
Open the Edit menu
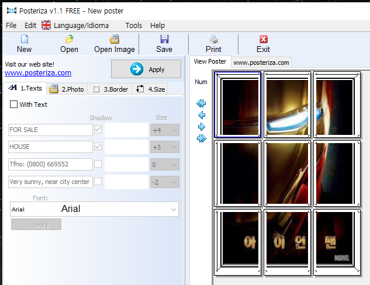[30, 26]
